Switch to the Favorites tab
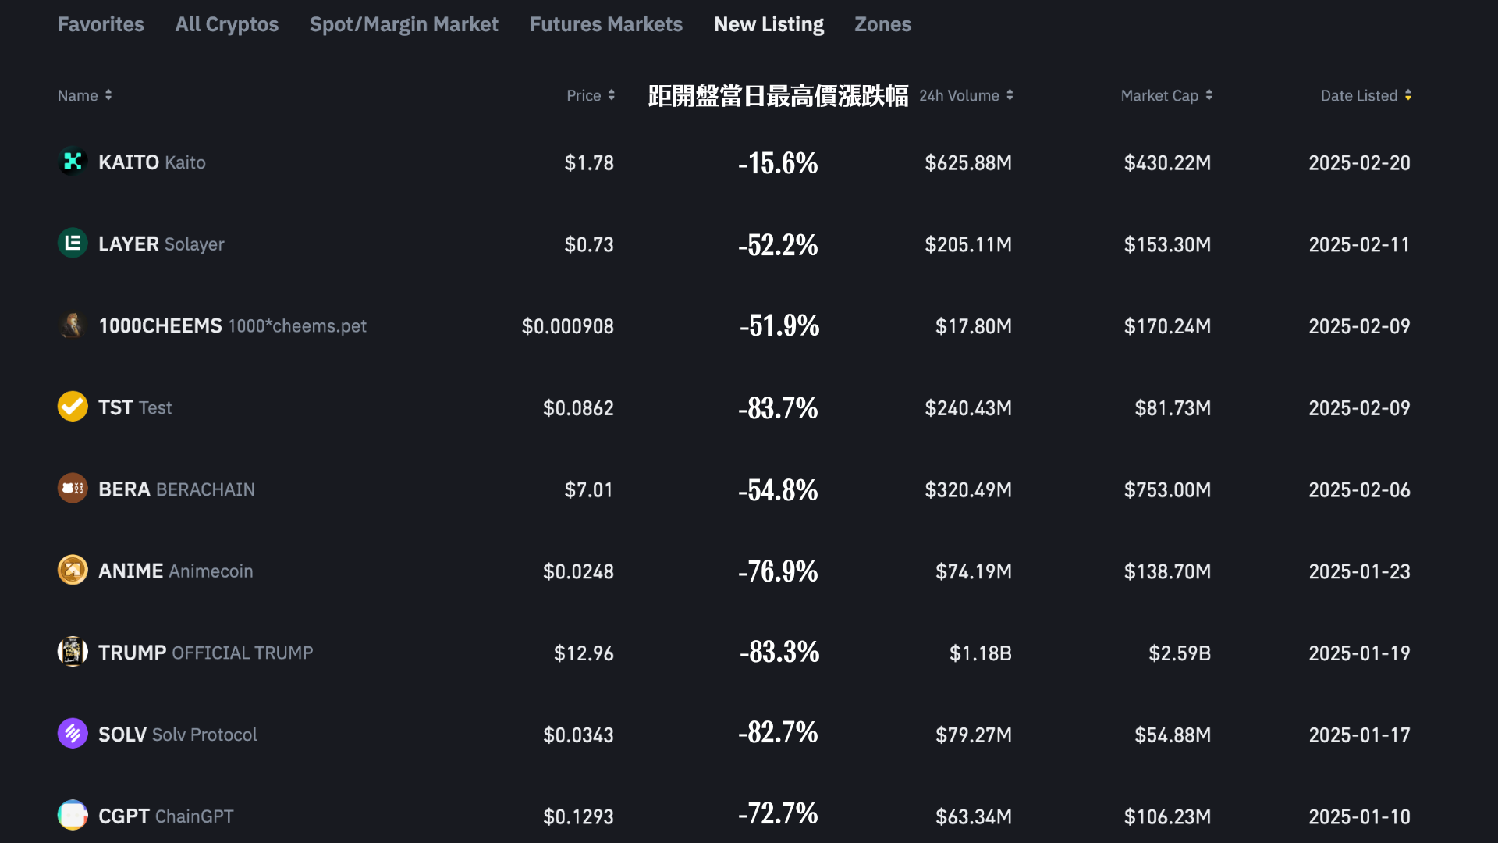 click(x=101, y=24)
